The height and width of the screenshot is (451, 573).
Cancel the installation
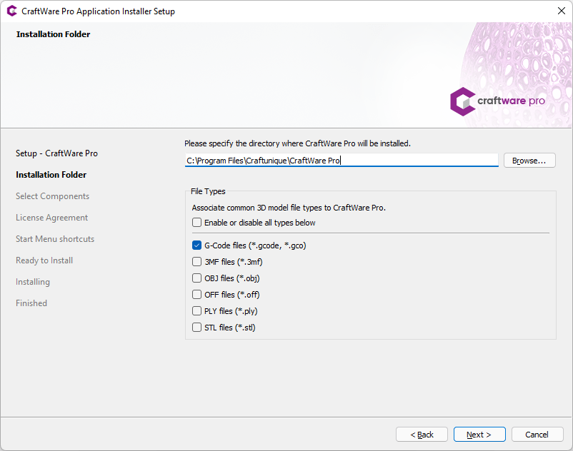click(x=537, y=434)
